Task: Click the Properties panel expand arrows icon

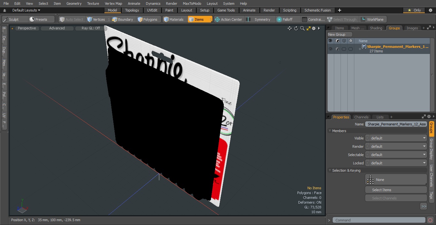Action: 424,117
